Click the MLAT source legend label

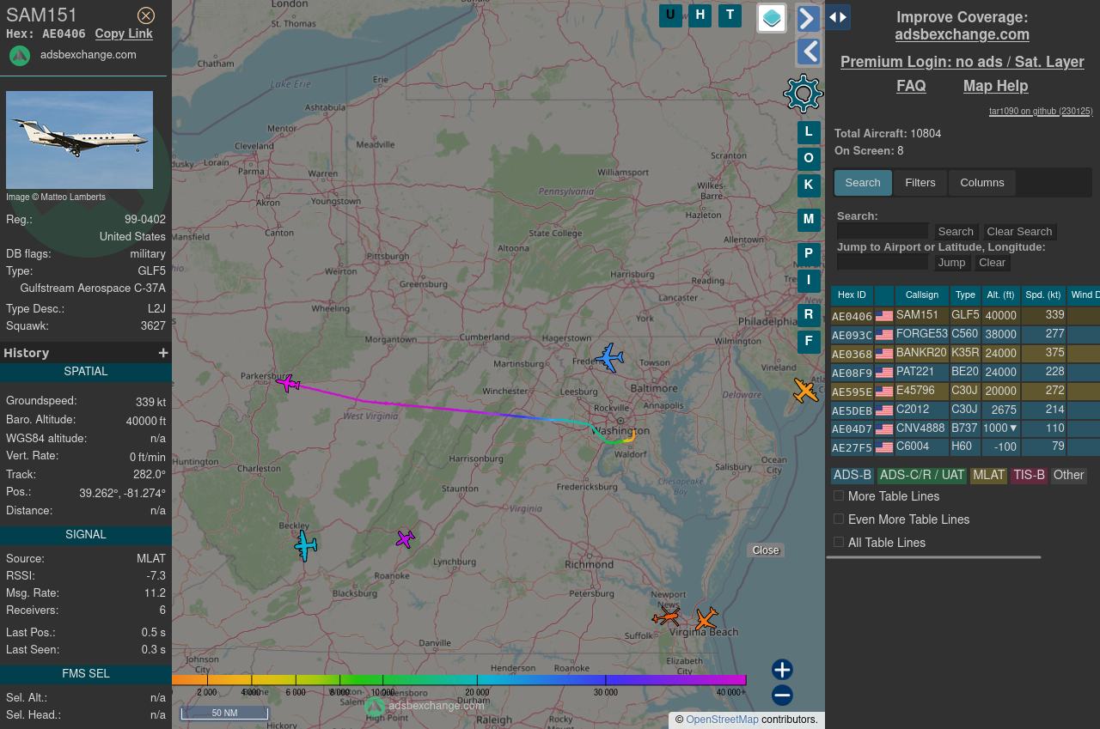coord(989,476)
